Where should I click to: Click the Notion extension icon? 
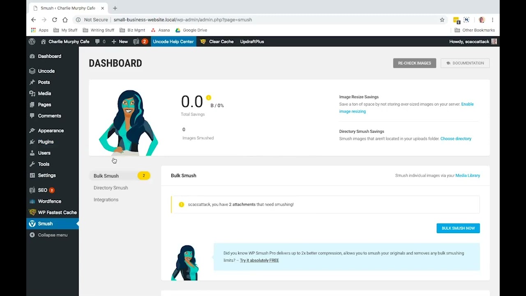(x=466, y=20)
